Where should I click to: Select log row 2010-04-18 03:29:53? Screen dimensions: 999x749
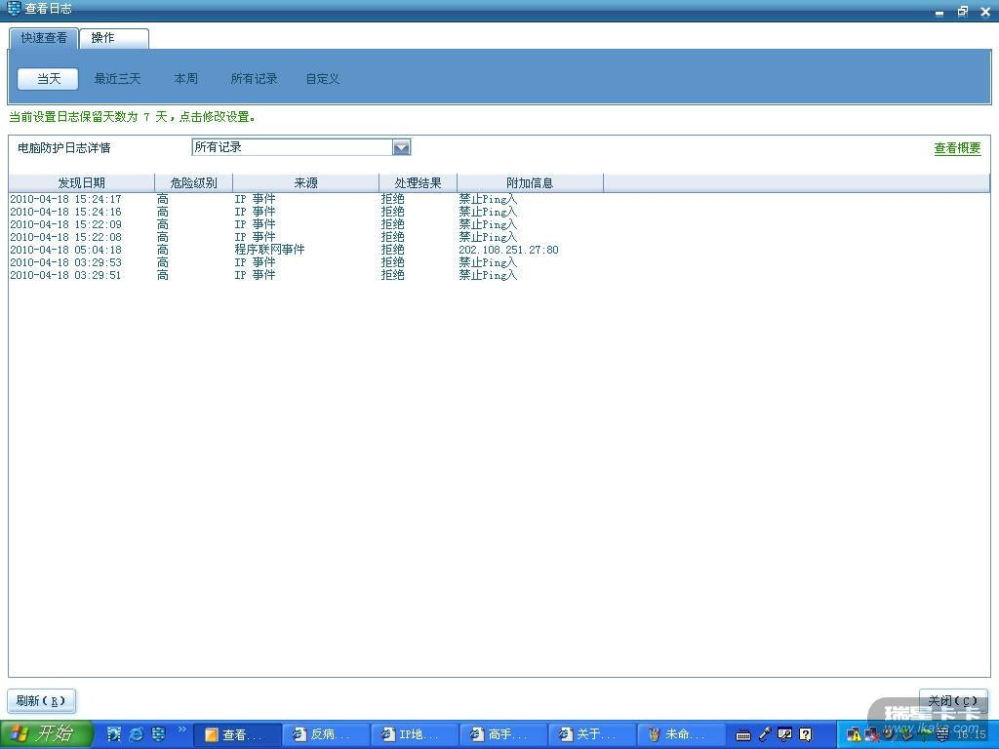pos(499,263)
